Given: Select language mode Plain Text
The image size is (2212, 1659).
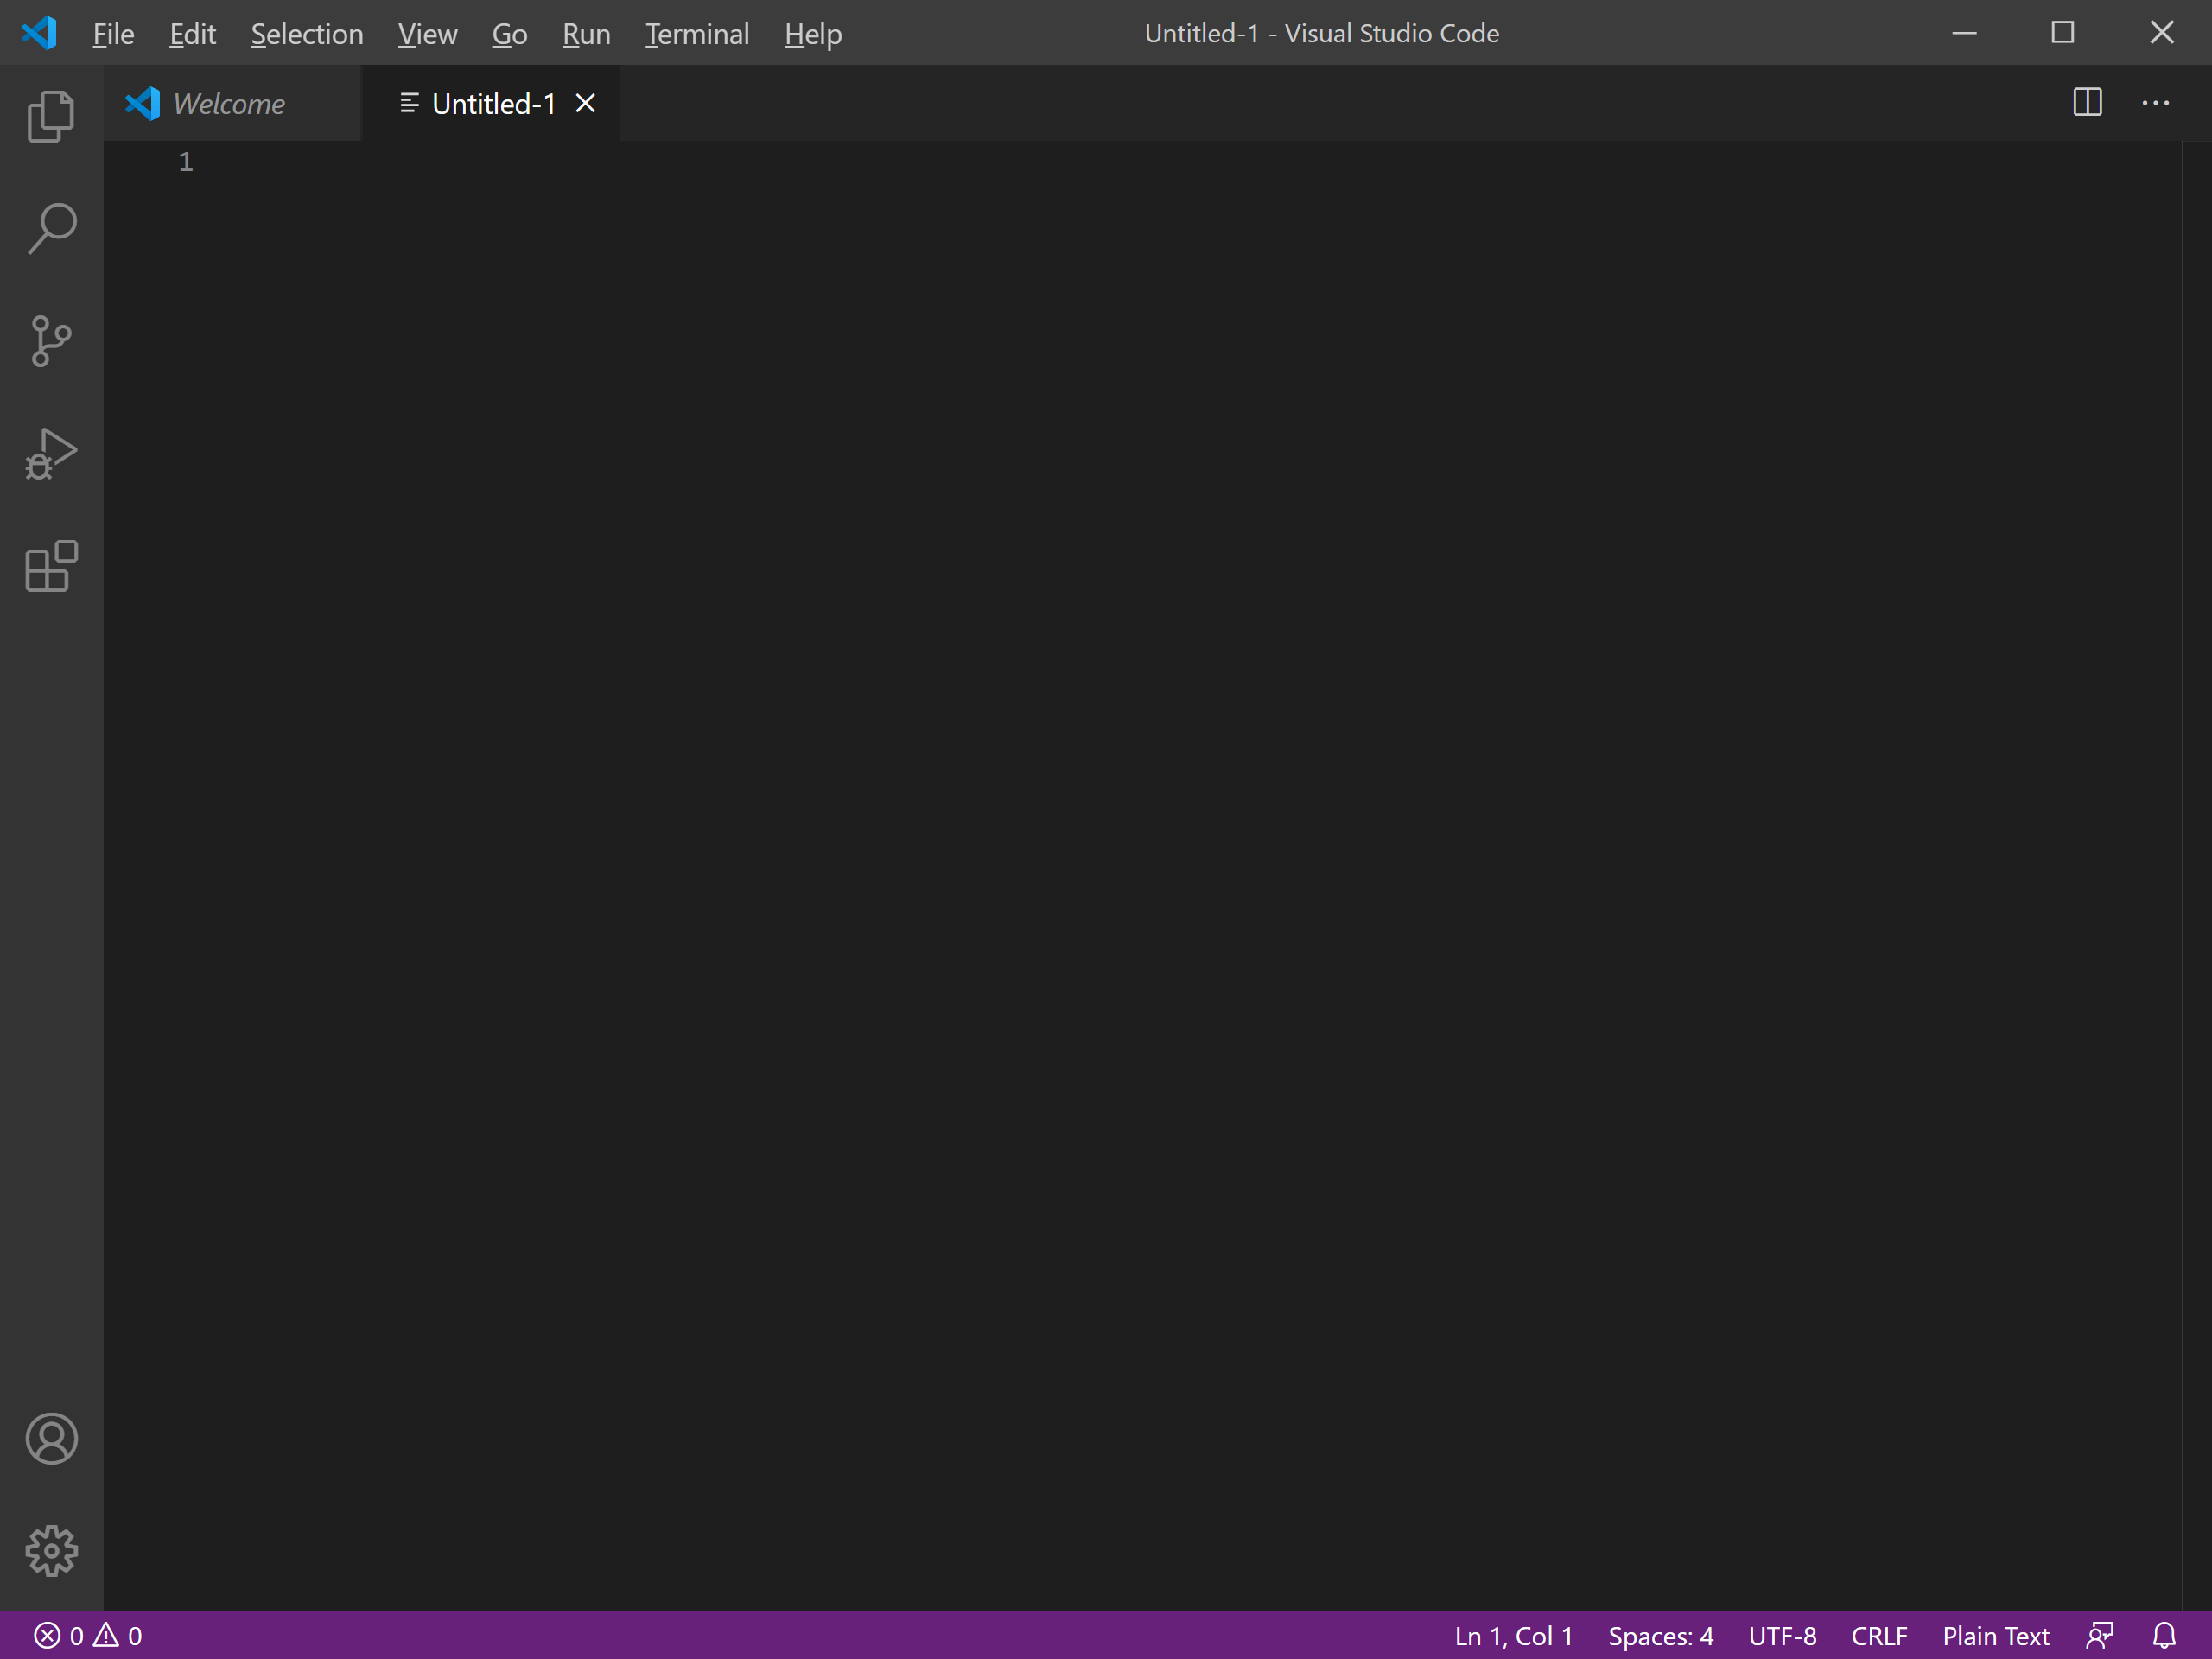Looking at the screenshot, I should pyautogui.click(x=1995, y=1636).
